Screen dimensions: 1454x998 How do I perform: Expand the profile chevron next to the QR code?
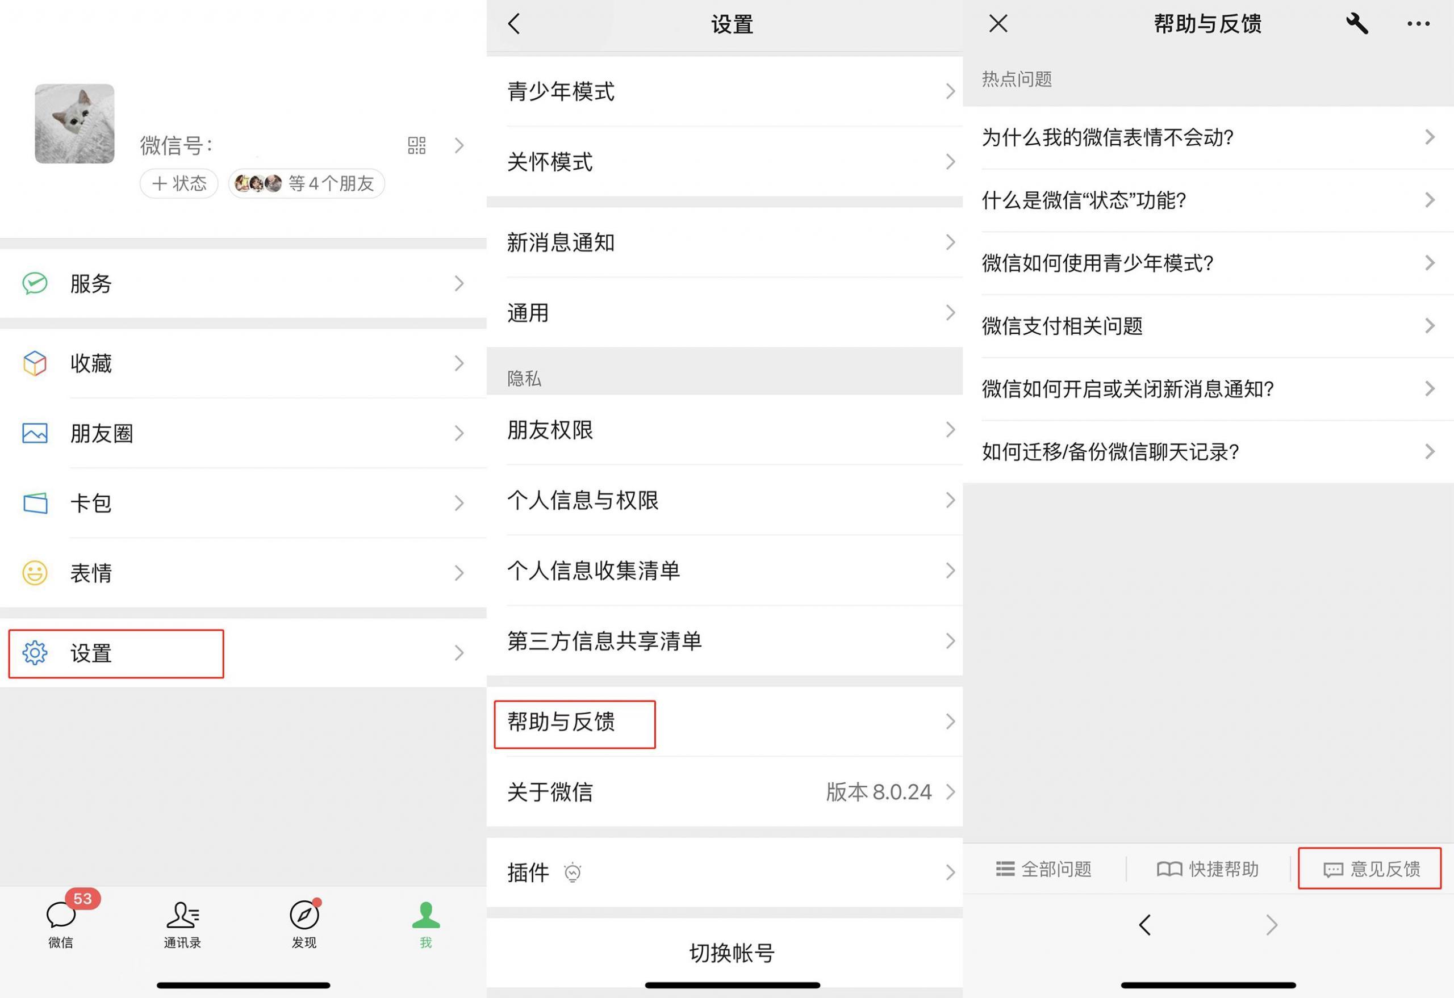(458, 146)
